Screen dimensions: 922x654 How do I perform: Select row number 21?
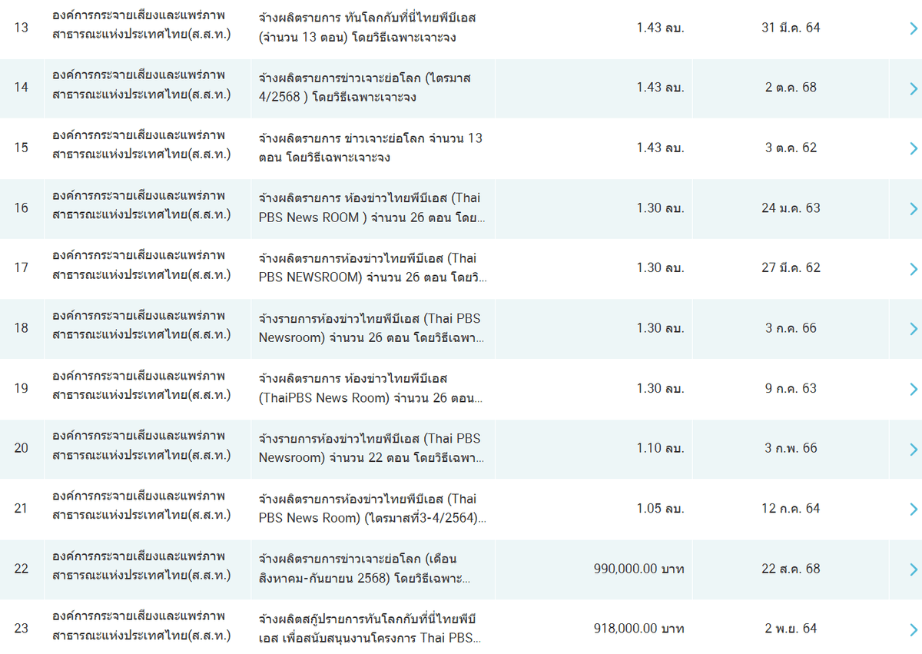(x=21, y=508)
